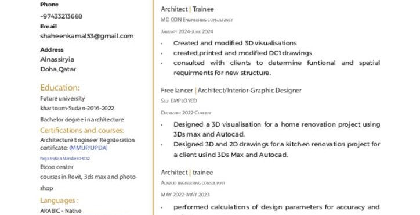Select the Languages heading

click(x=59, y=200)
